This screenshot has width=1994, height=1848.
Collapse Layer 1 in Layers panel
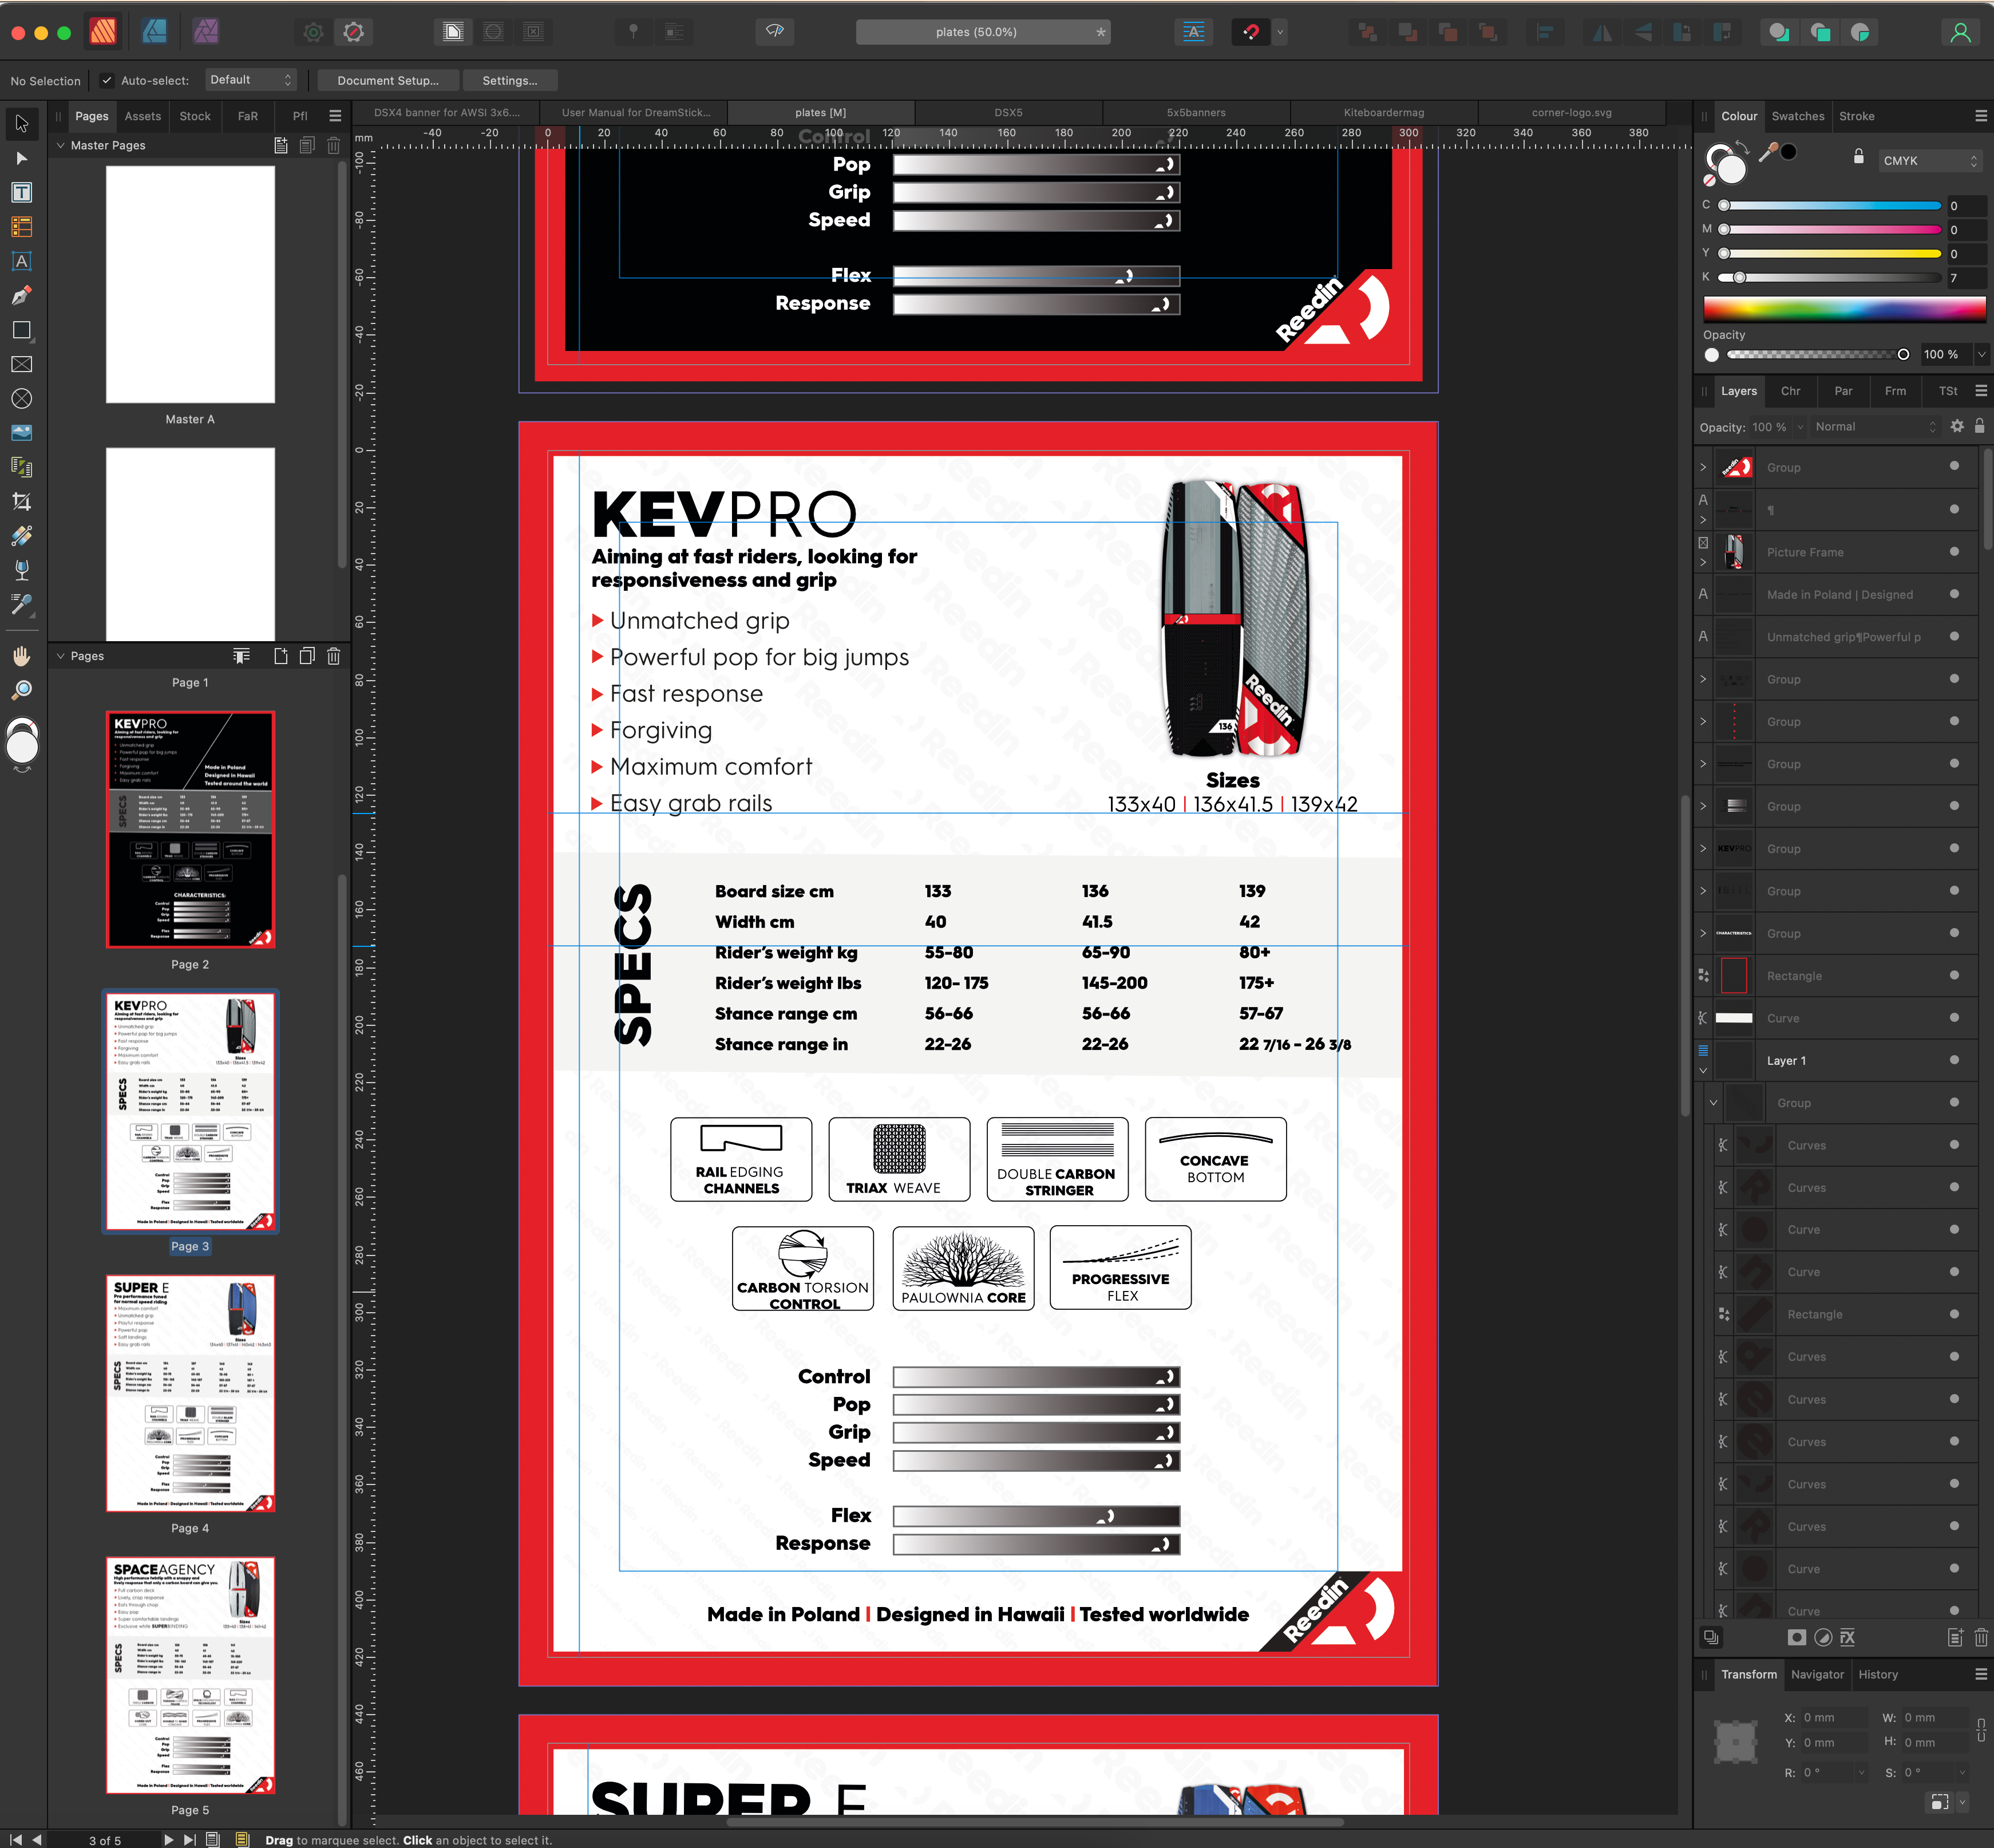click(1703, 1071)
